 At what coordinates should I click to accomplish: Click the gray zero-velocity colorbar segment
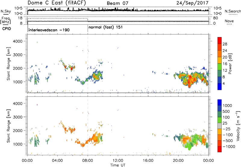tap(220, 126)
